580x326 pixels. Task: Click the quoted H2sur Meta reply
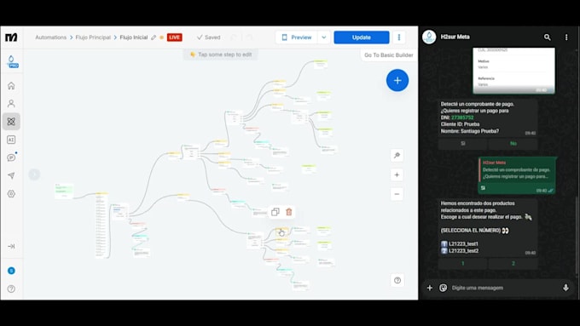tap(517, 170)
